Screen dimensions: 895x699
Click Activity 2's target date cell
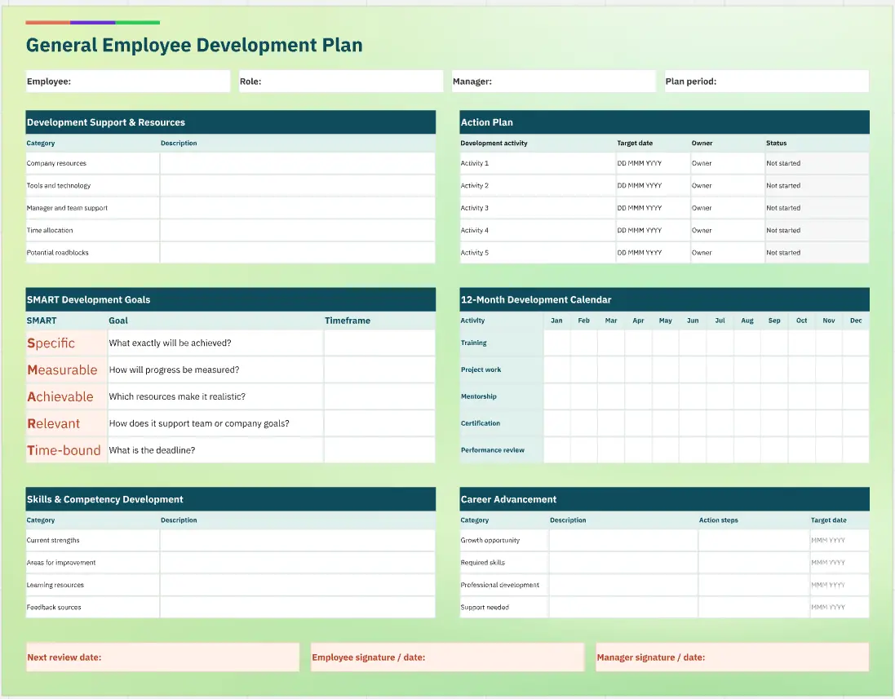(x=653, y=185)
